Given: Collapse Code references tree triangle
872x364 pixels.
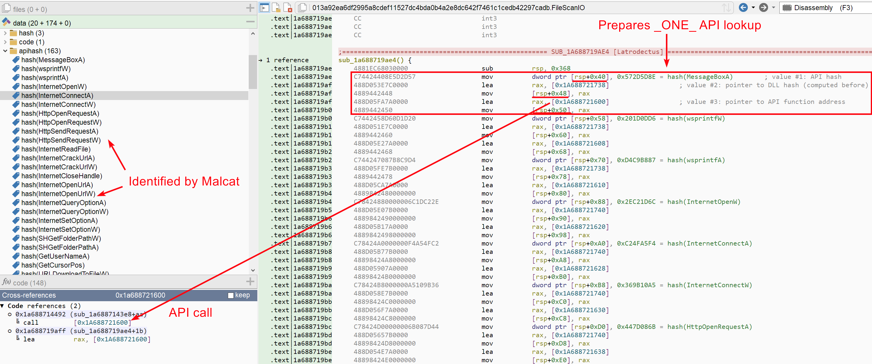Looking at the screenshot, I should coord(3,306).
